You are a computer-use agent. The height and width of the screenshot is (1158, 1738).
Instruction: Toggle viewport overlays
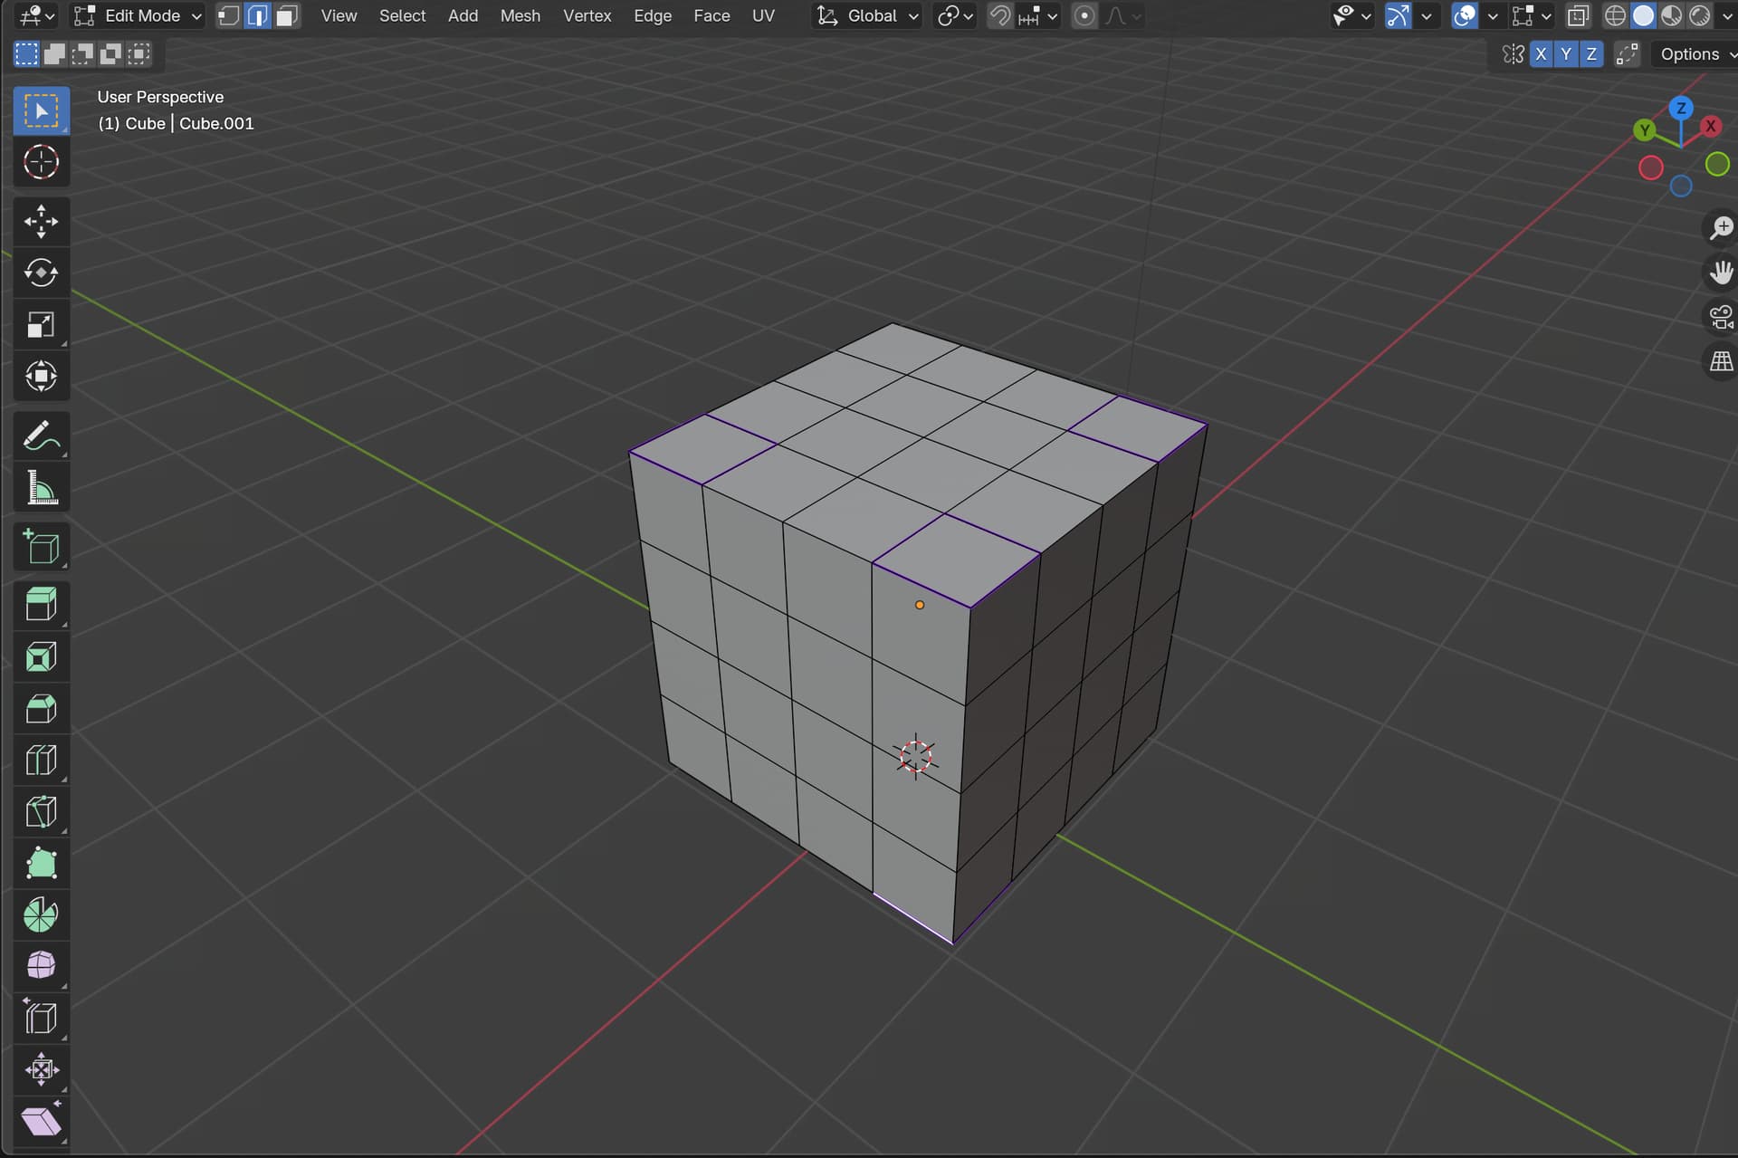tap(1464, 15)
